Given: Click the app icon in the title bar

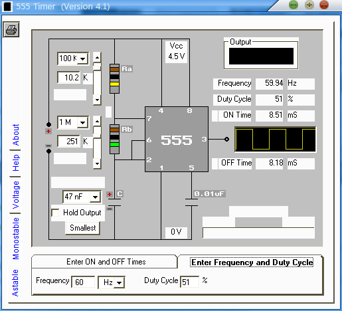Looking at the screenshot, I should click(7, 7).
